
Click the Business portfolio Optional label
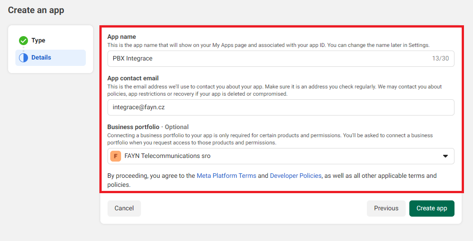point(148,127)
